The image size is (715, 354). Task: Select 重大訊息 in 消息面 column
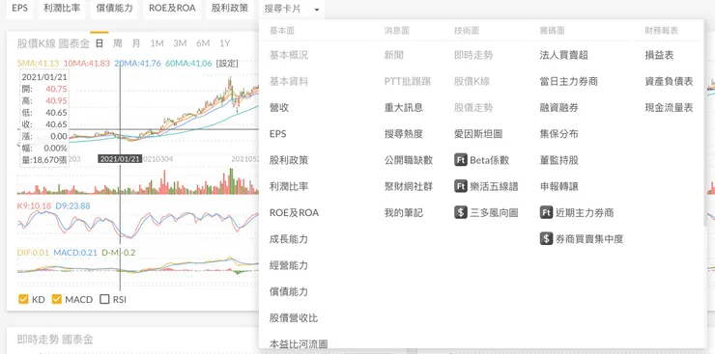click(x=404, y=107)
